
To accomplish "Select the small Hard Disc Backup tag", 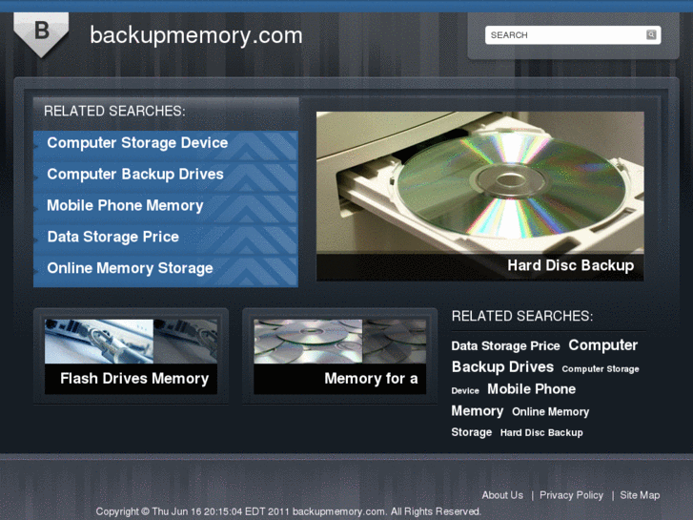I will [541, 433].
